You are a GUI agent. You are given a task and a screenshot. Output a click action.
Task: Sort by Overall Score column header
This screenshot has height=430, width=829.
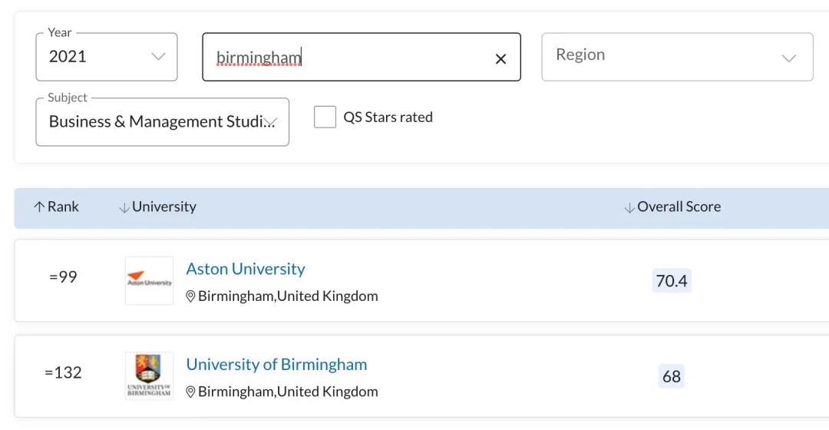coord(679,207)
